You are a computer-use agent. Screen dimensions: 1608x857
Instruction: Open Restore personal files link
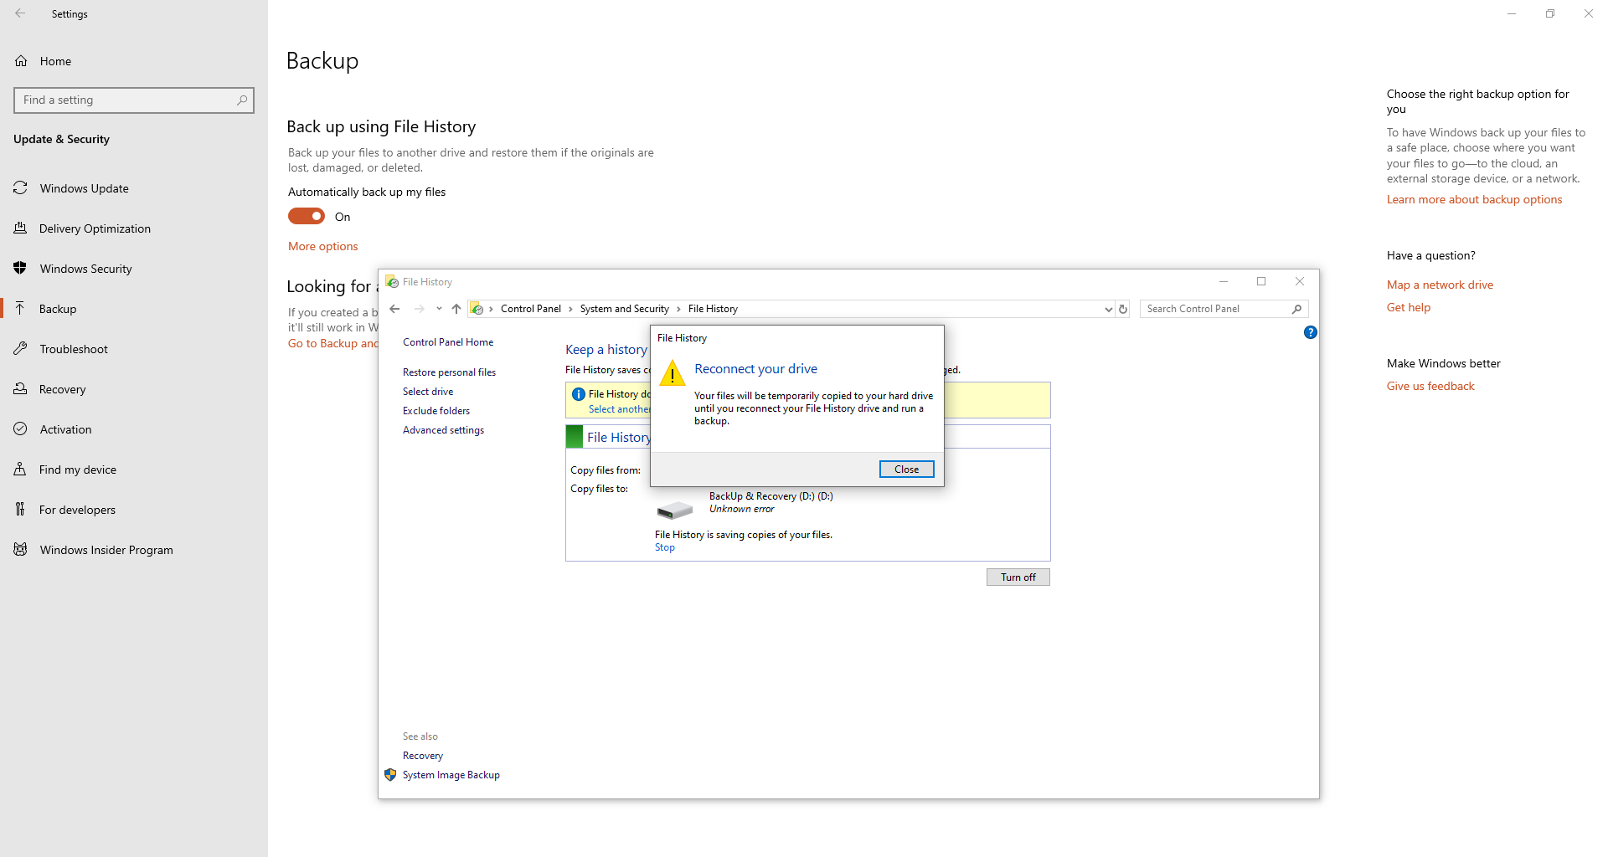coord(449,372)
